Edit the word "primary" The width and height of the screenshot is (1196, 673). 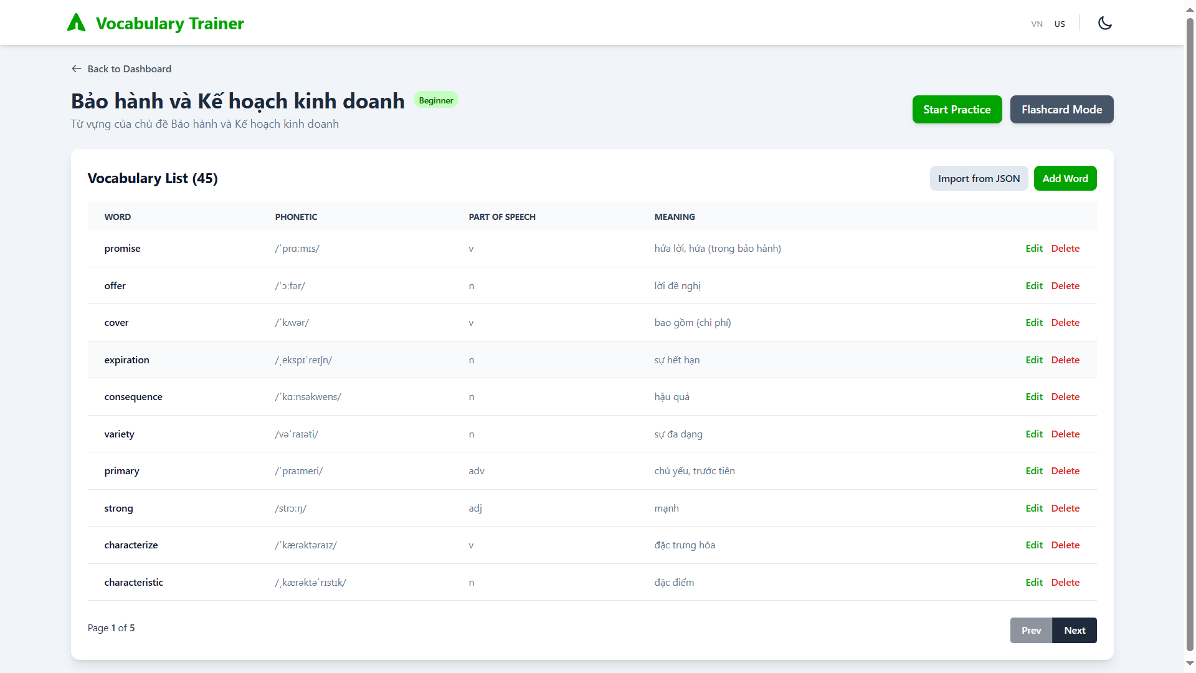point(1033,471)
